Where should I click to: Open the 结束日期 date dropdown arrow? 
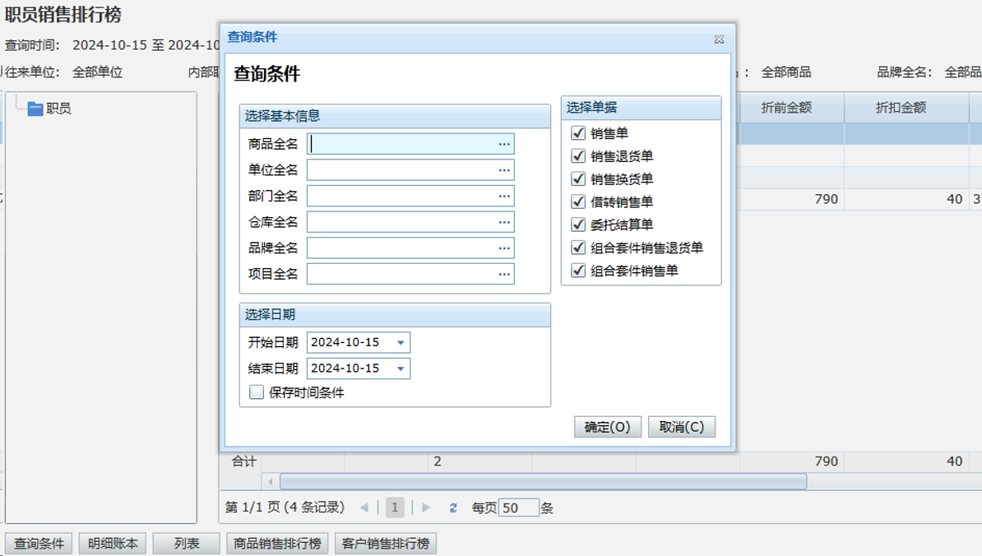coord(401,368)
